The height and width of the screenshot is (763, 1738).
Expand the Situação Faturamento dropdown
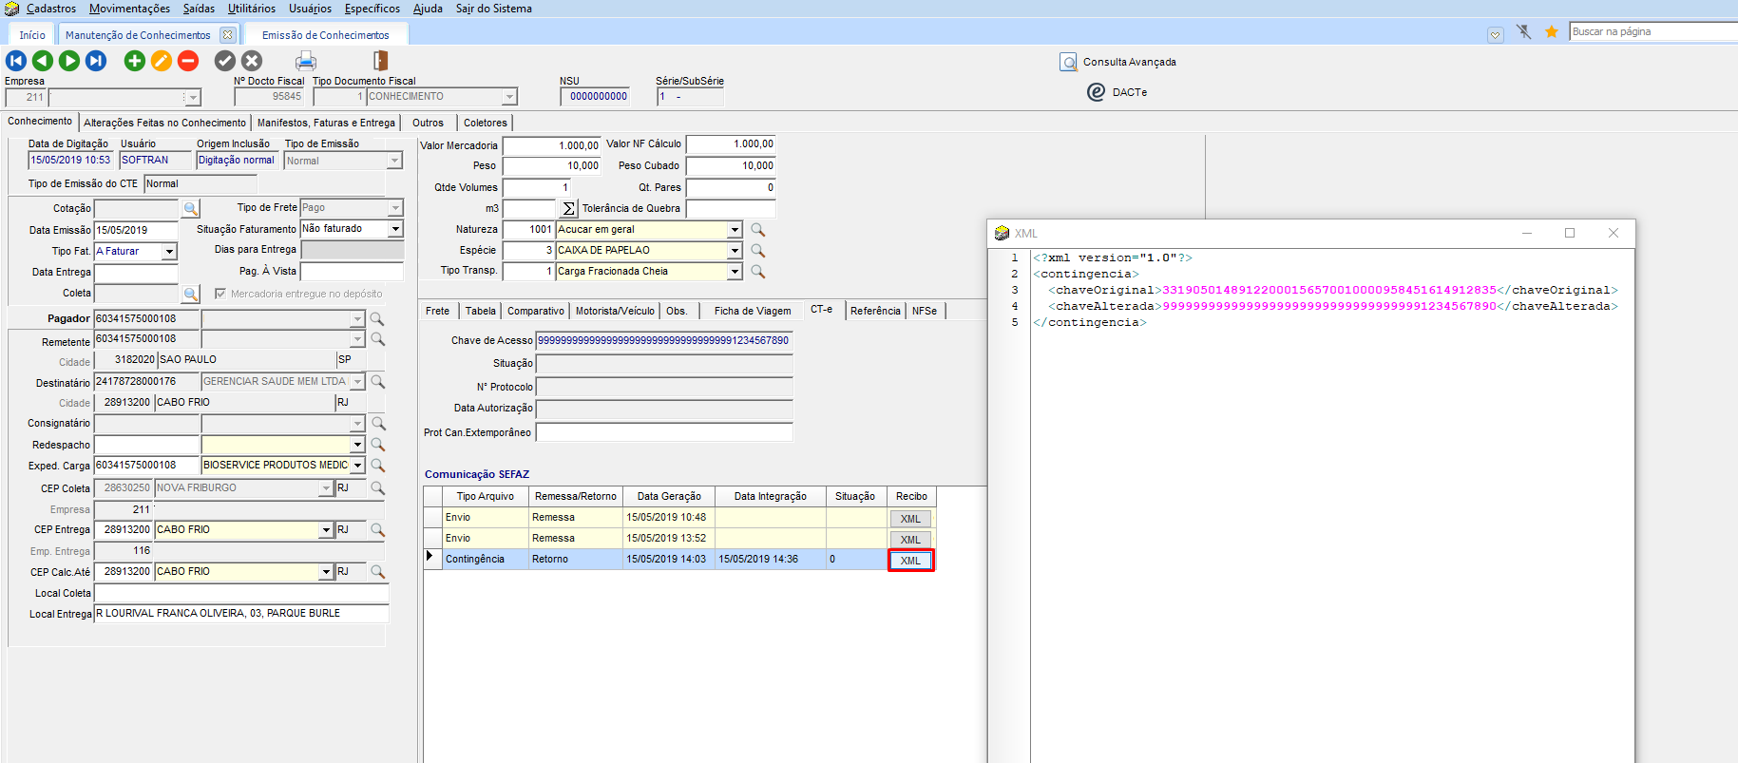395,229
